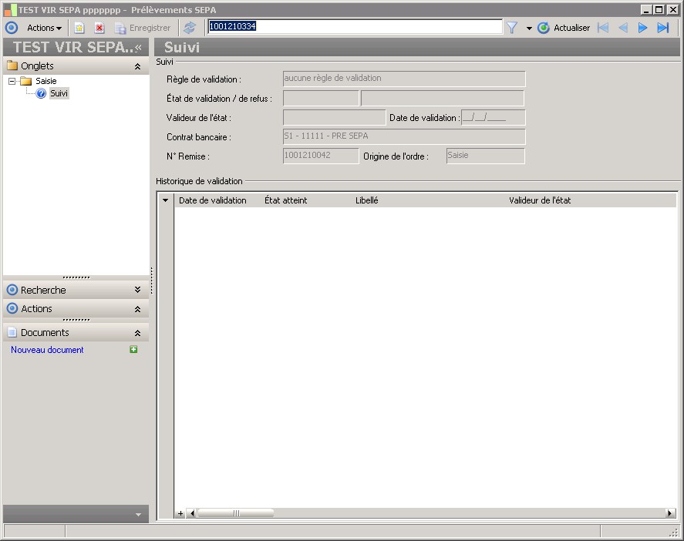
Task: Click the Documents section page icon
Action: [x=12, y=333]
